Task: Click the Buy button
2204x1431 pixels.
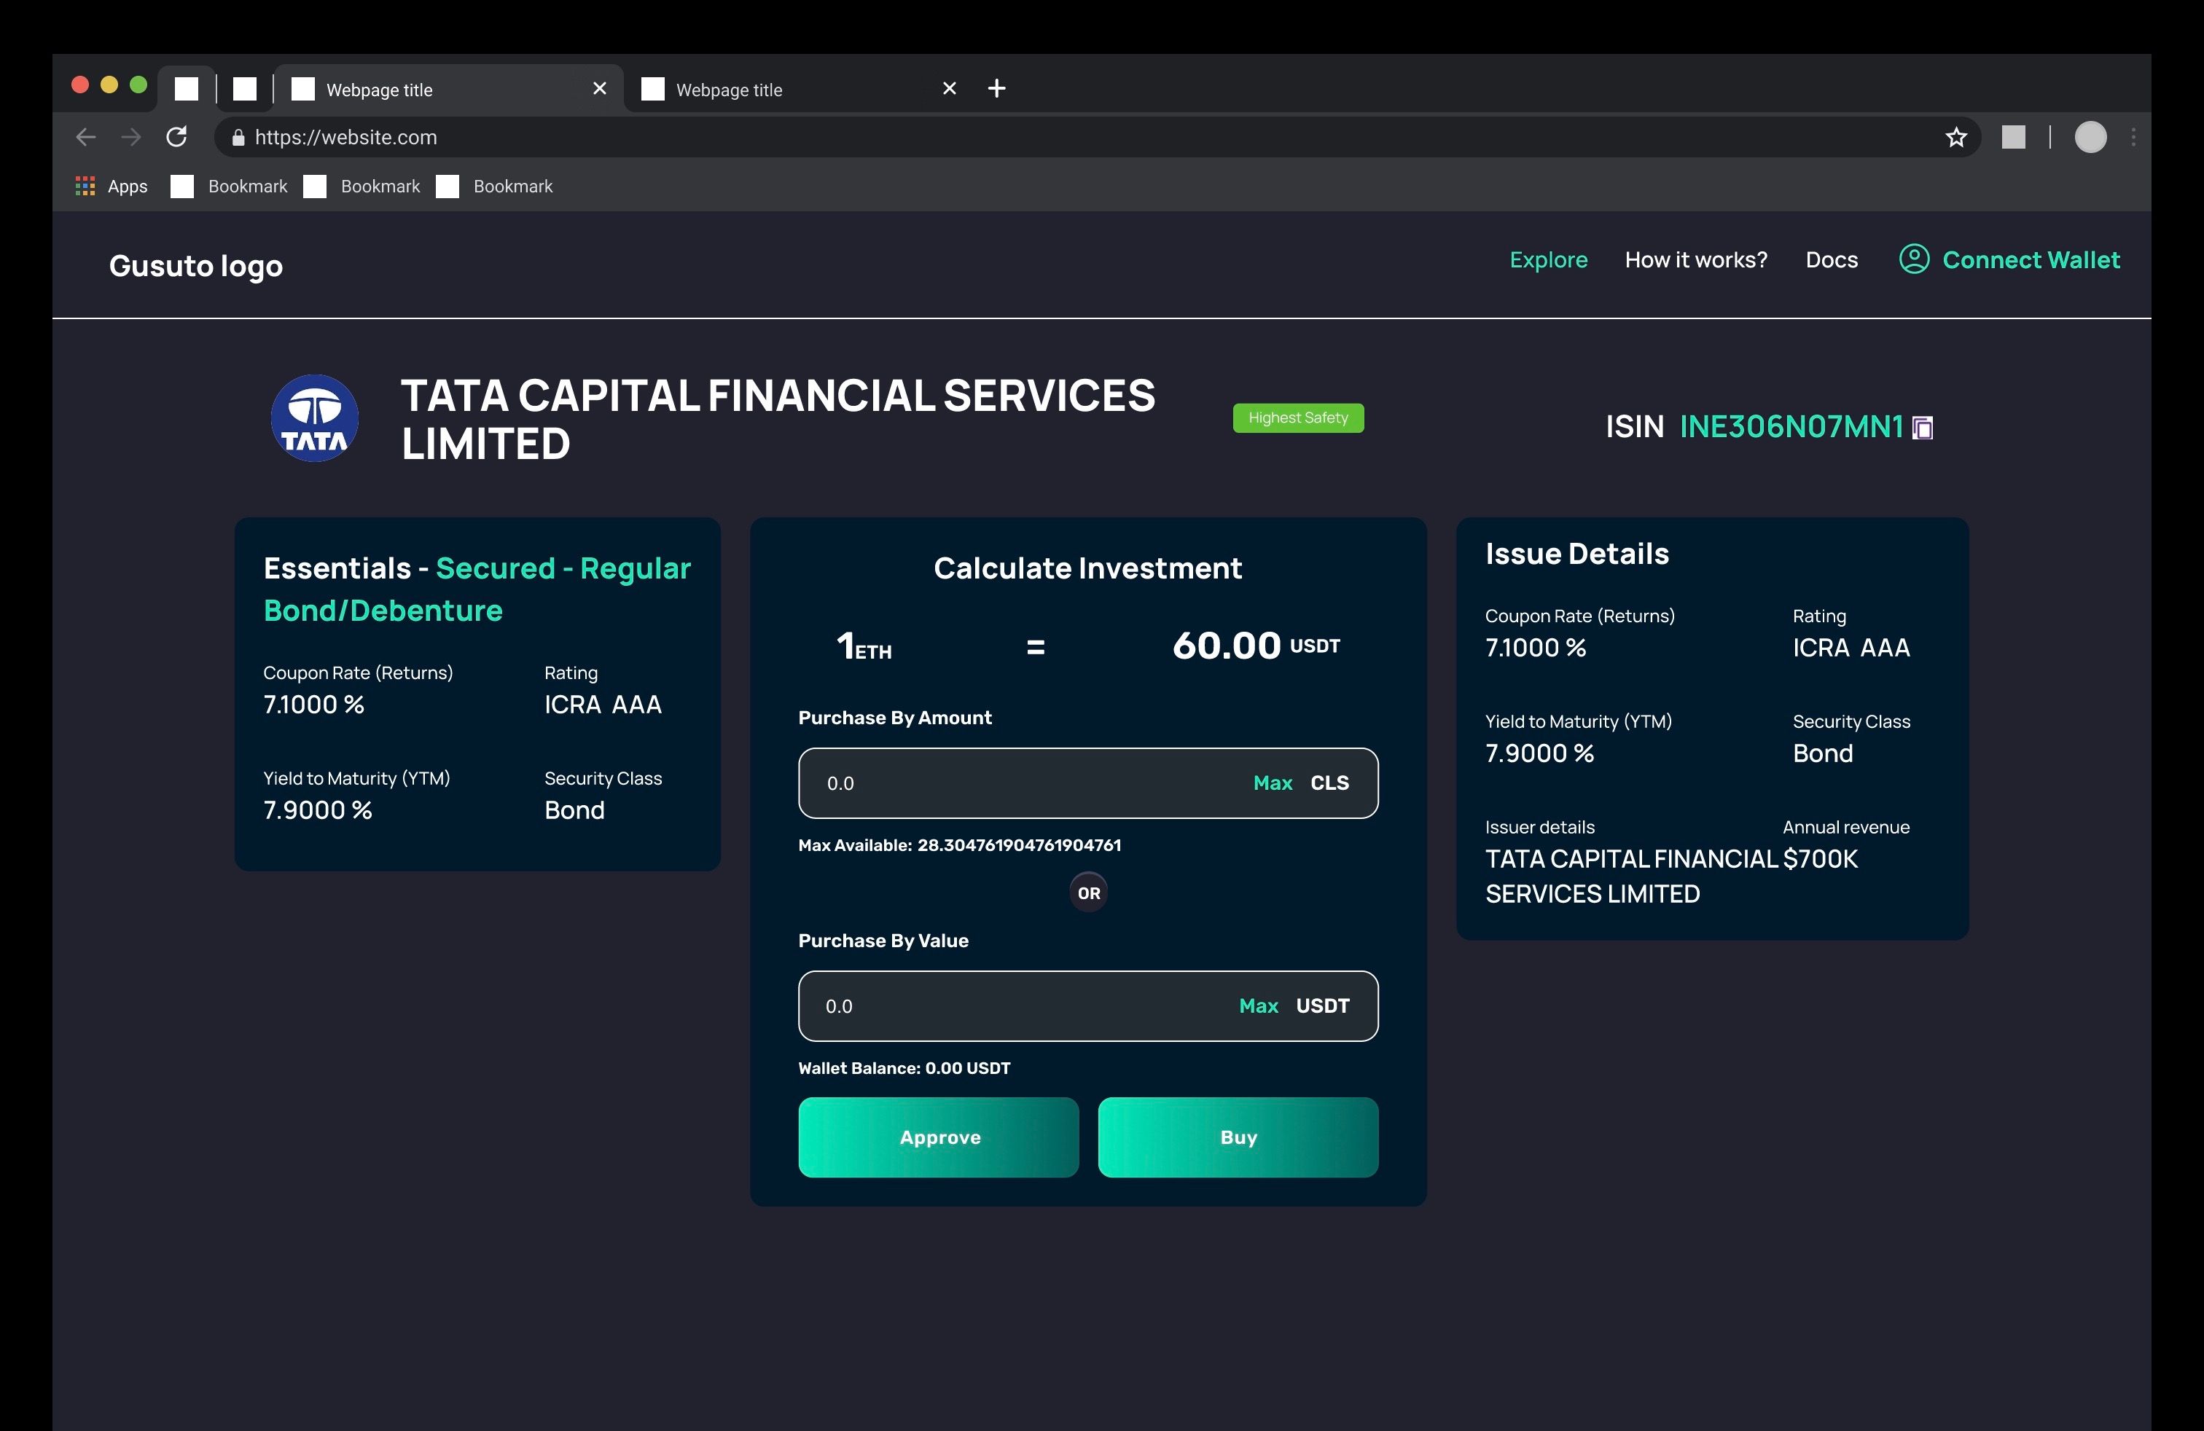Action: 1238,1137
